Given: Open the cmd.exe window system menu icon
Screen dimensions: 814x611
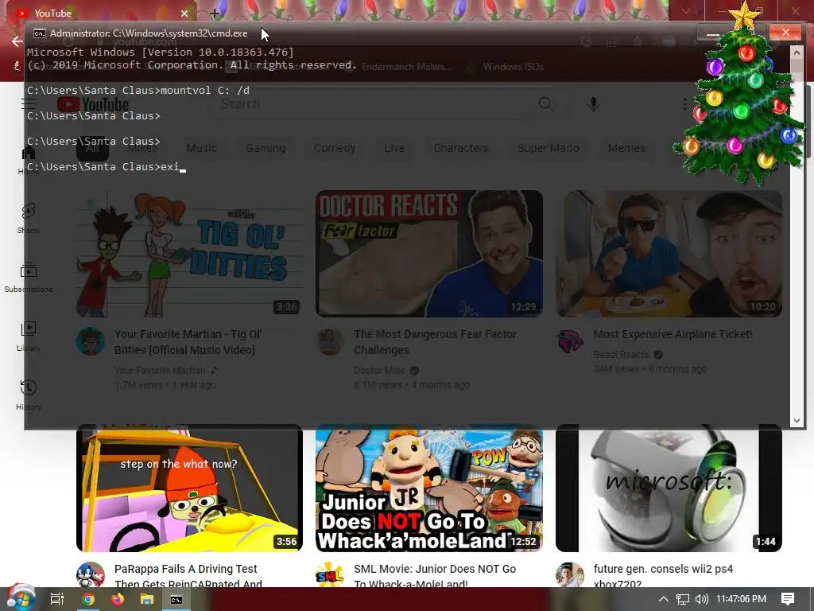Looking at the screenshot, I should tap(40, 33).
